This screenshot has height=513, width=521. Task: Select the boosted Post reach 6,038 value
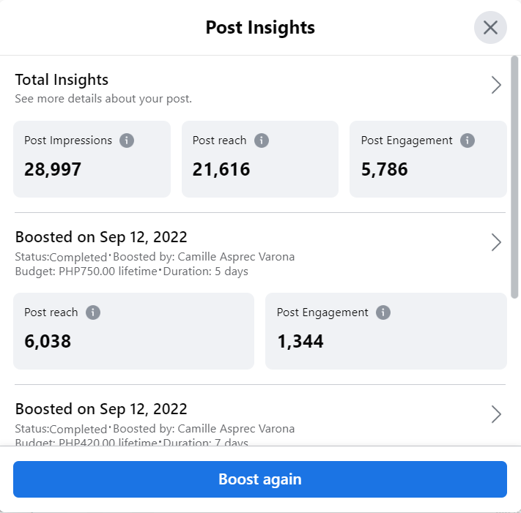48,341
